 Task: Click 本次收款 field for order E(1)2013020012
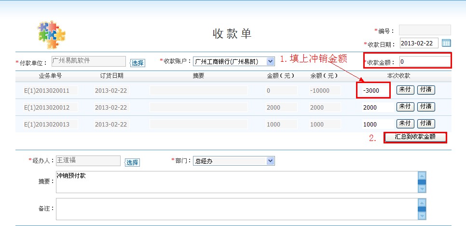376,107
